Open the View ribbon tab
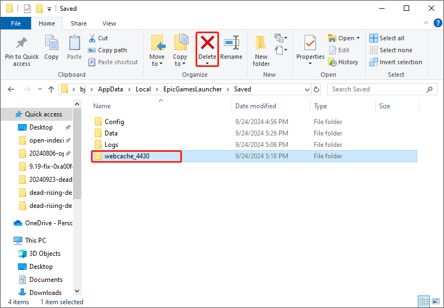Image resolution: width=444 pixels, height=308 pixels. (109, 23)
